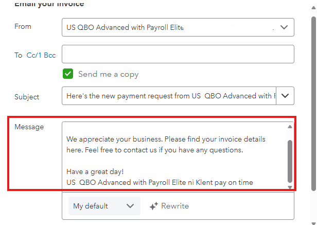Click the From field label
Image resolution: width=317 pixels, height=225 pixels.
[x=23, y=26]
